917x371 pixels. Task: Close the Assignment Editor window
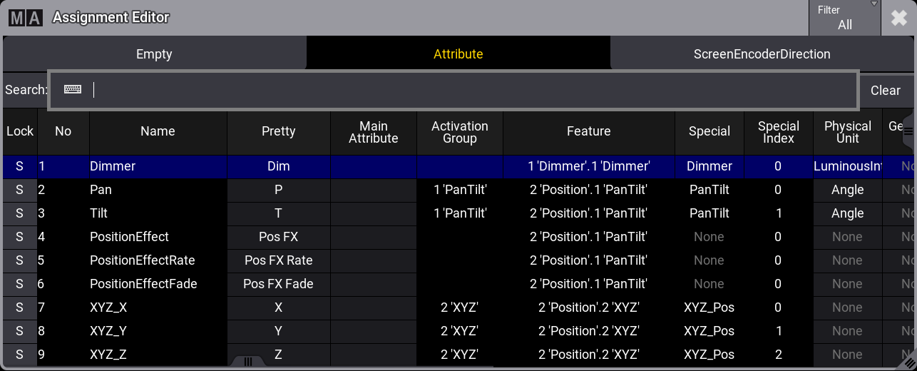[x=898, y=18]
